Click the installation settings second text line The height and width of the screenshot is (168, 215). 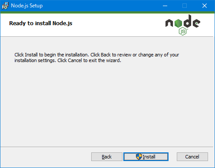pyautogui.click(x=68, y=60)
